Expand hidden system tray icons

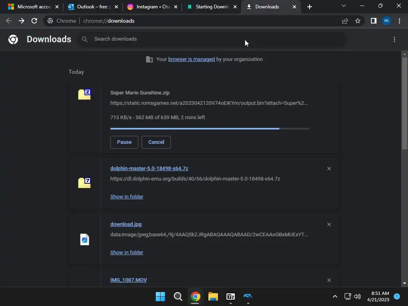tap(335, 296)
